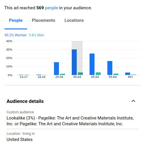
Task: Click the men bar for 35-44
Action: (x=80, y=74)
